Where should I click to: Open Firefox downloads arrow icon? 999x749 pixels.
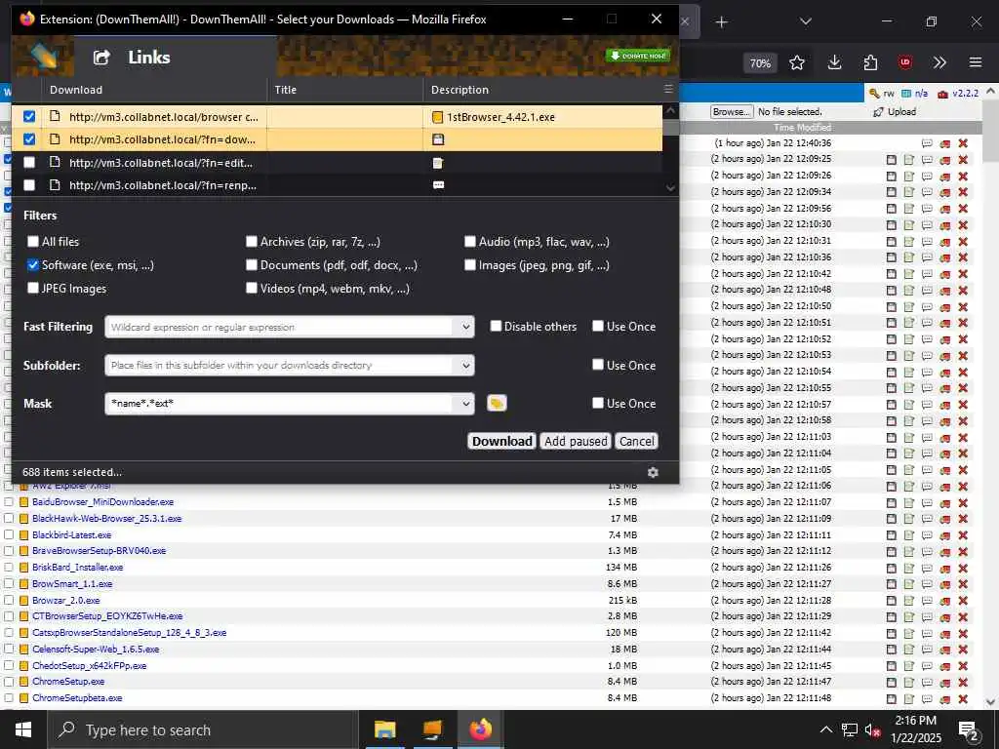(835, 62)
